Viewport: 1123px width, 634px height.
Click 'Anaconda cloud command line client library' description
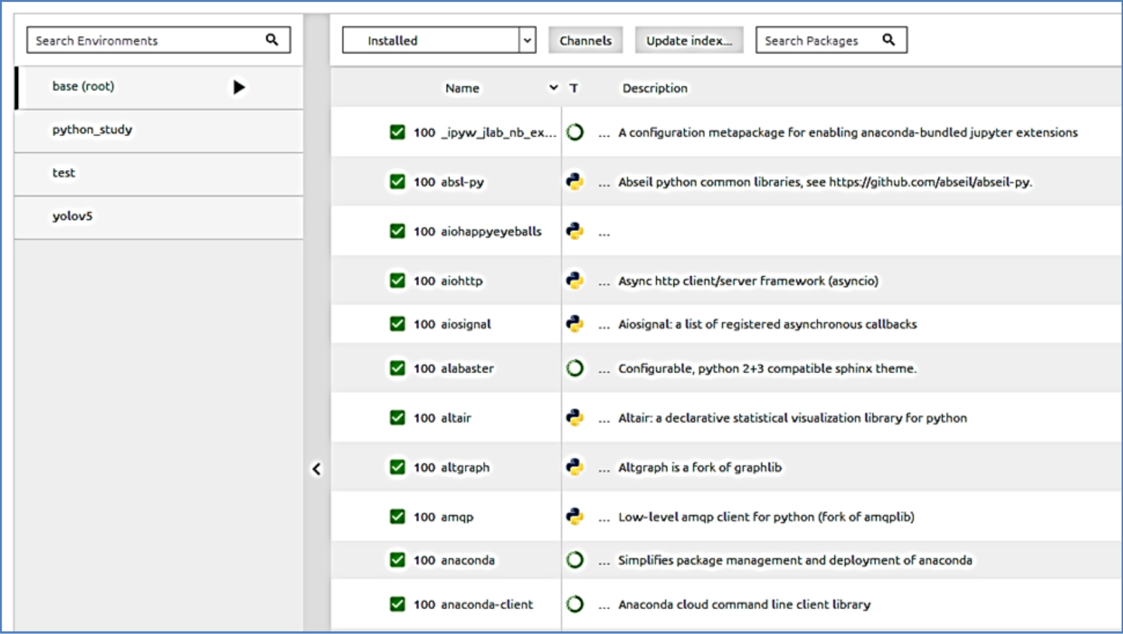coord(744,605)
